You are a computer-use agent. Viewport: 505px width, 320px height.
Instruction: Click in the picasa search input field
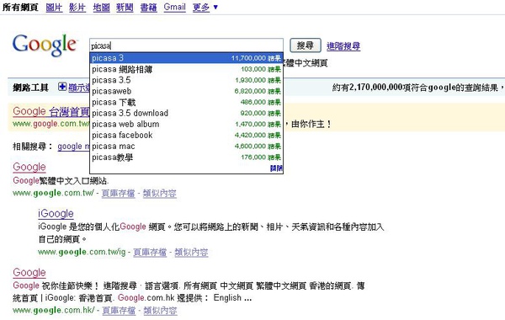point(186,45)
